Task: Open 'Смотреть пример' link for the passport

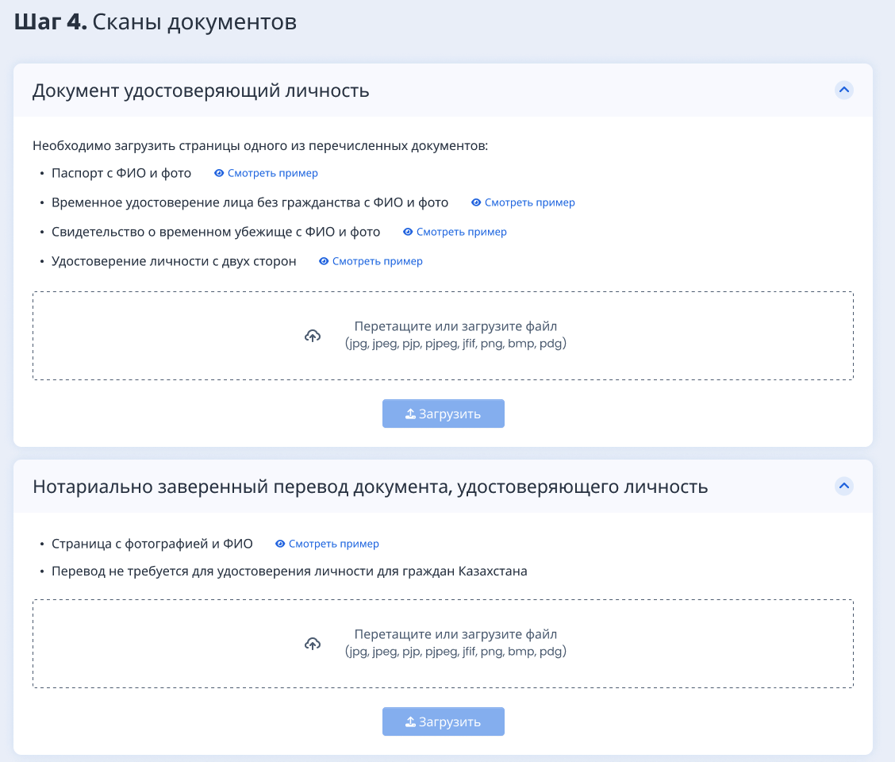Action: coord(272,173)
